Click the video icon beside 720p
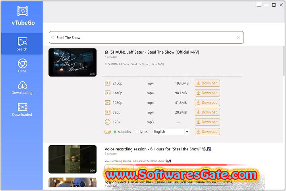This screenshot has width=286, height=191. [x=108, y=112]
